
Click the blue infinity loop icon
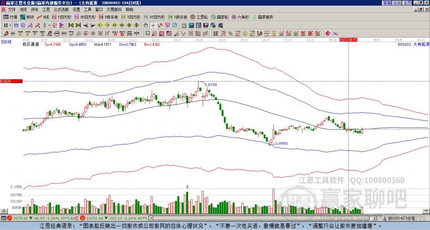point(336,34)
